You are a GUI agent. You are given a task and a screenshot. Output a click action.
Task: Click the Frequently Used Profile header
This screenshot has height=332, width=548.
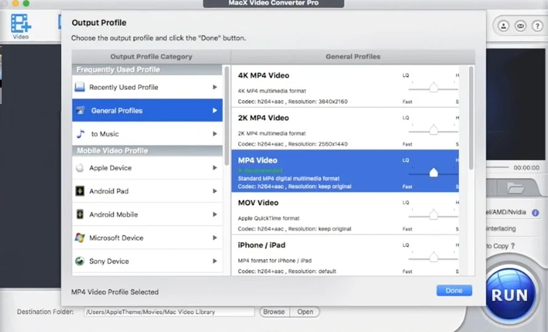click(x=147, y=70)
